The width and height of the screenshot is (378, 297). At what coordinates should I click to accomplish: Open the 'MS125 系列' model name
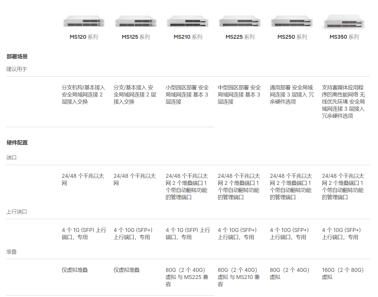pyautogui.click(x=136, y=37)
